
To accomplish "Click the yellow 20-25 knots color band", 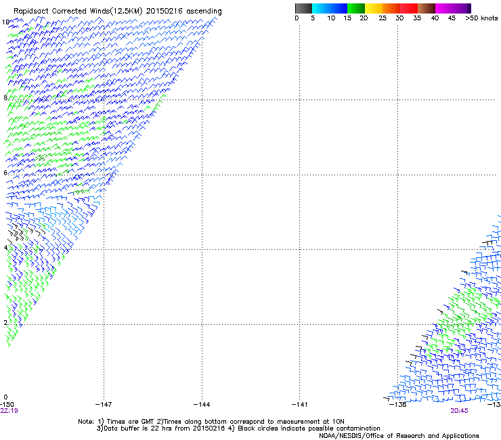I will click(374, 8).
